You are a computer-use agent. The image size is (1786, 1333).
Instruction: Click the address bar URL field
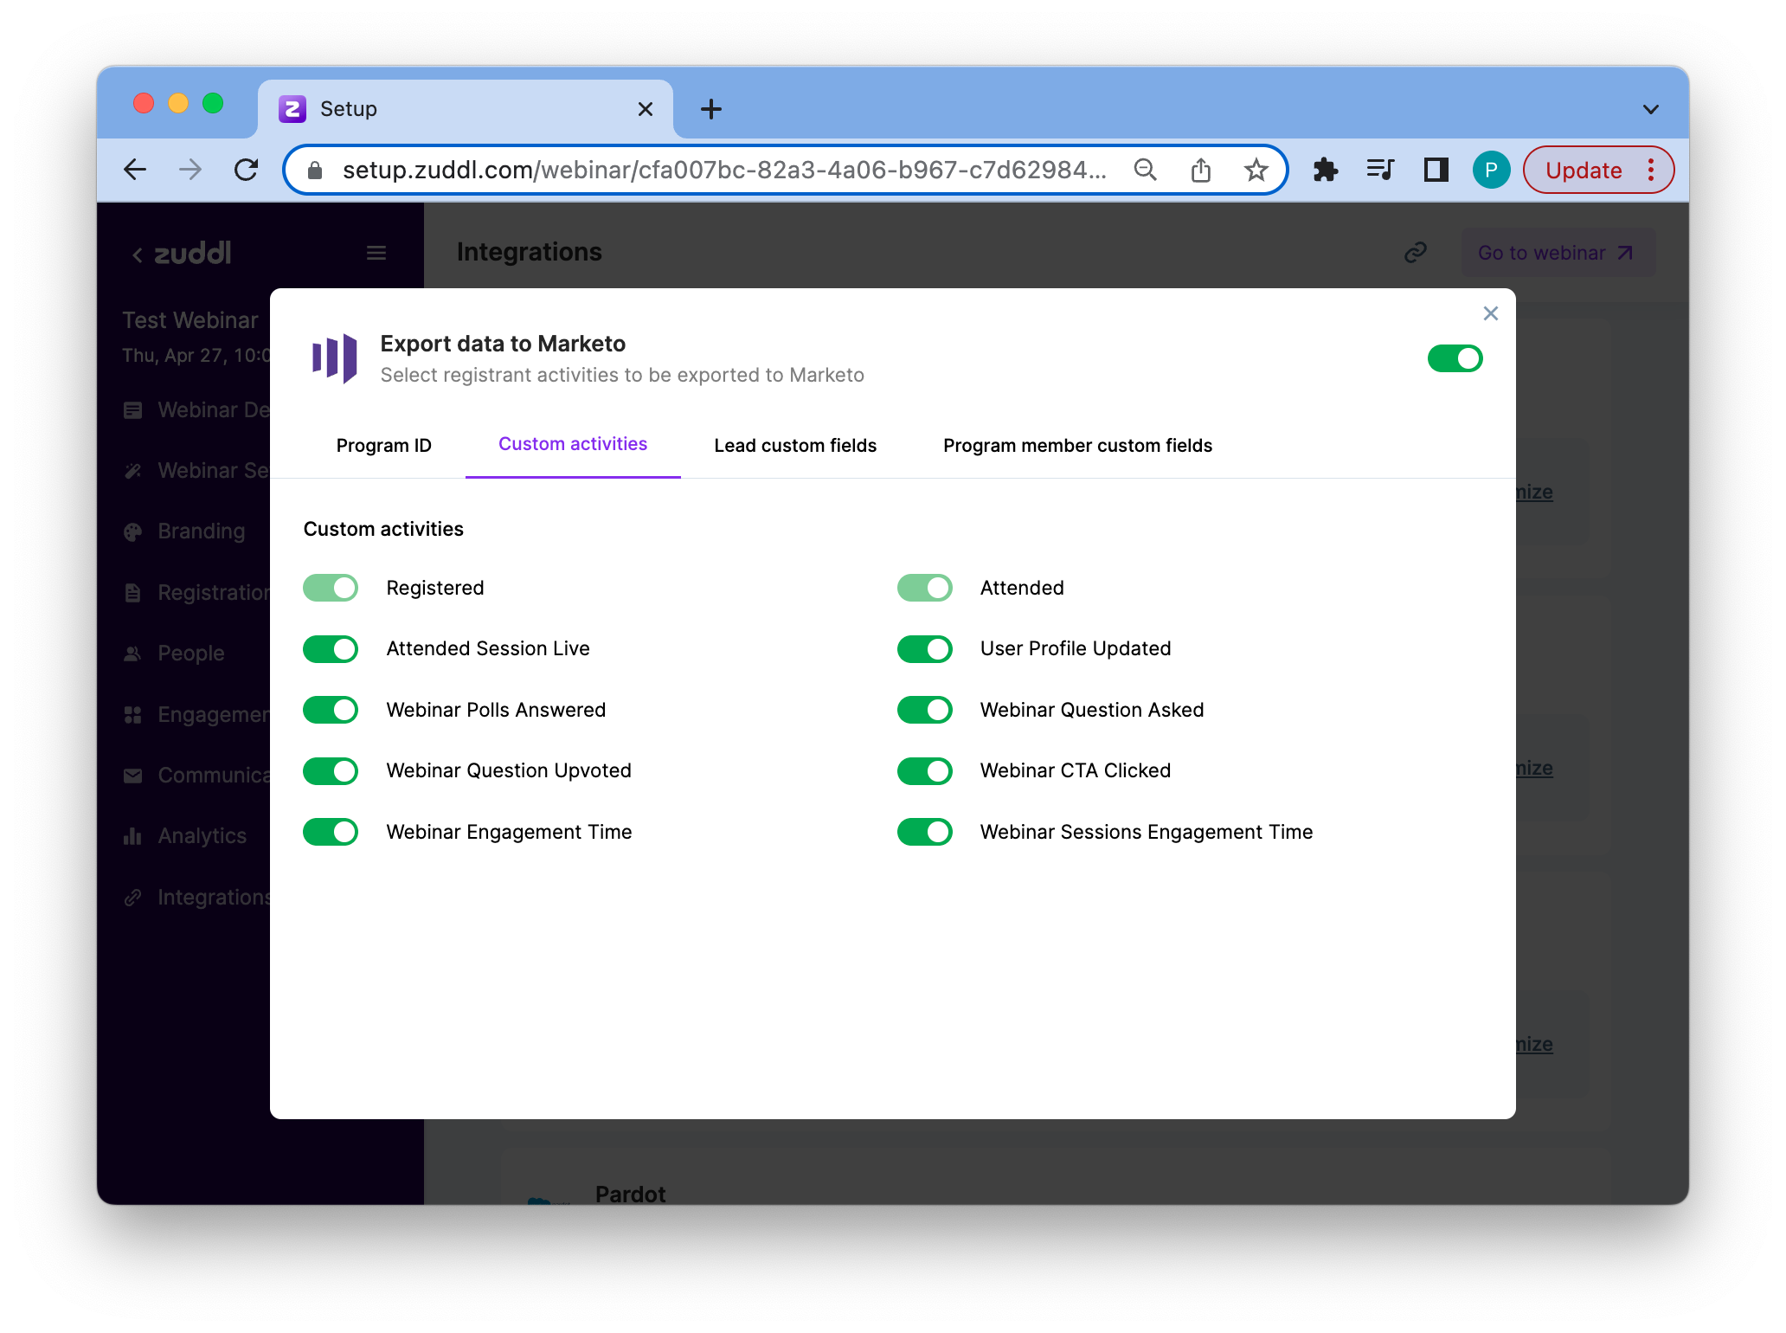tap(723, 170)
